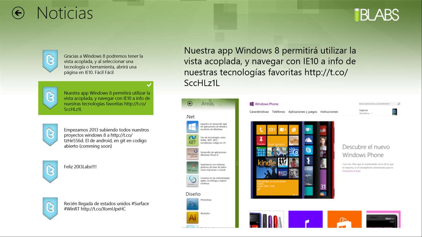The height and width of the screenshot is (237, 422).
Task: Click the orange store bag tile thumbnail
Action: [x=344, y=219]
